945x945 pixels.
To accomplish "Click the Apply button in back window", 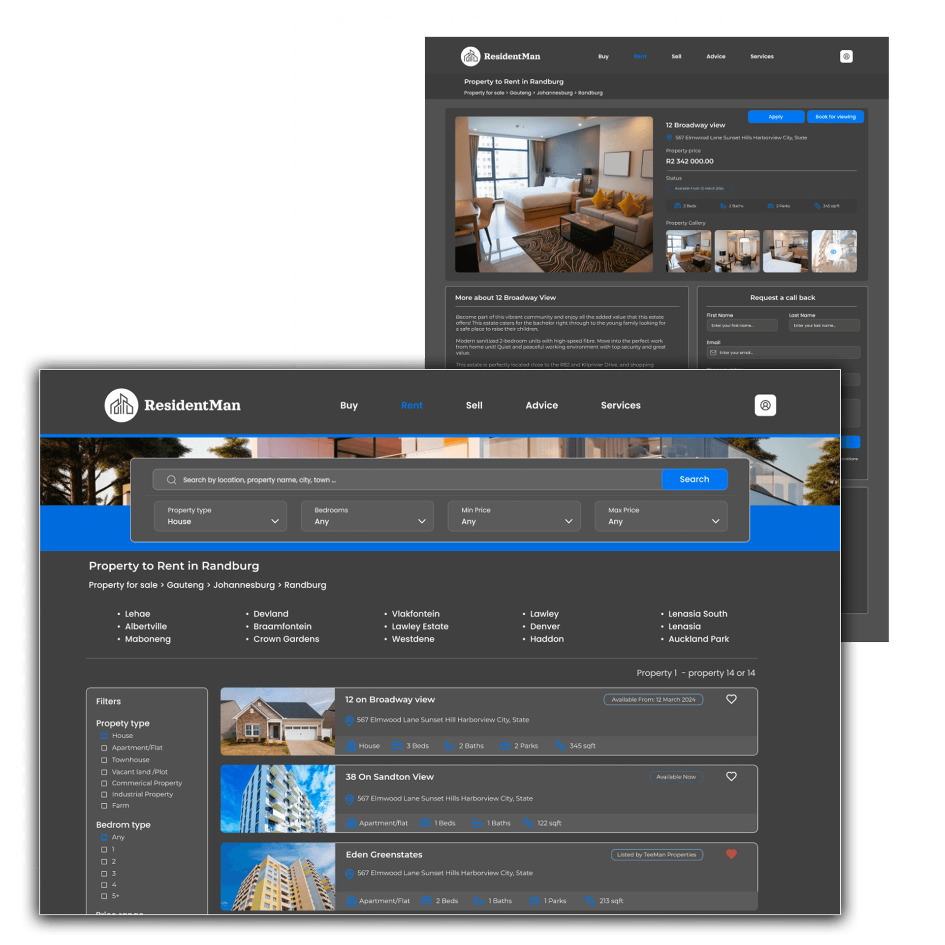I will tap(776, 117).
